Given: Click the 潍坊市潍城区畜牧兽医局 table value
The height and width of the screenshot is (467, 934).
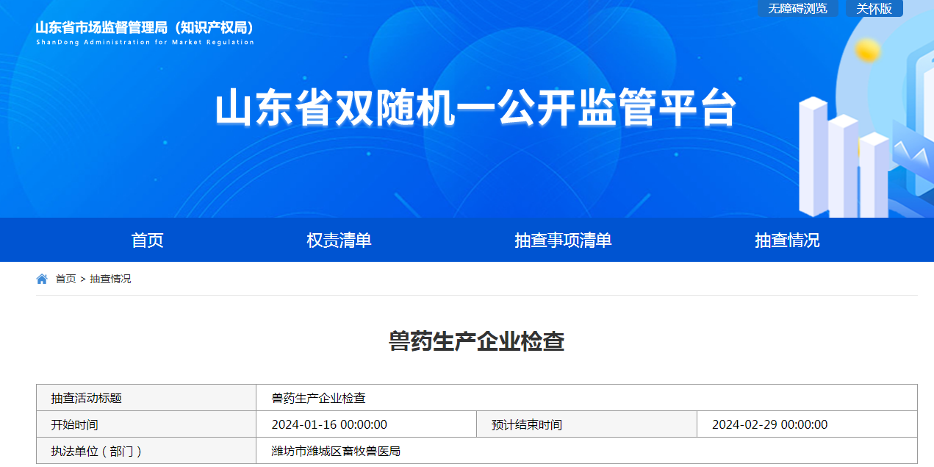Looking at the screenshot, I should (x=336, y=451).
